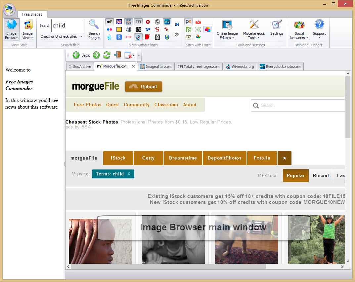Switch to Image Browser view style

pos(11,30)
